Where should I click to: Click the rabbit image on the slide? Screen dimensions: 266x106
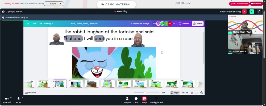click(114, 63)
